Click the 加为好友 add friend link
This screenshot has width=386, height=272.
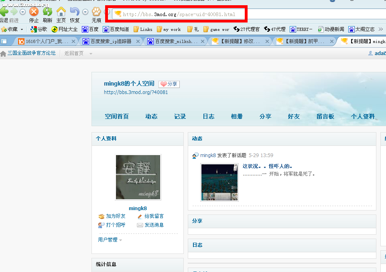tap(112, 216)
